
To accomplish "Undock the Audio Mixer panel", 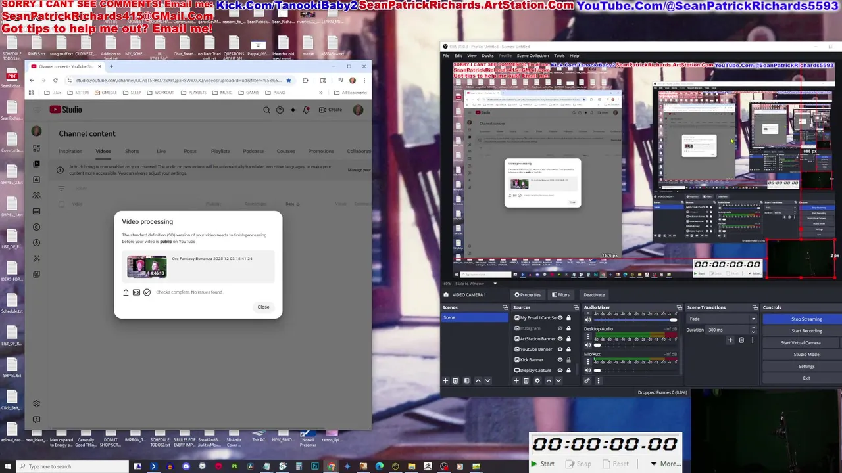I will (679, 307).
